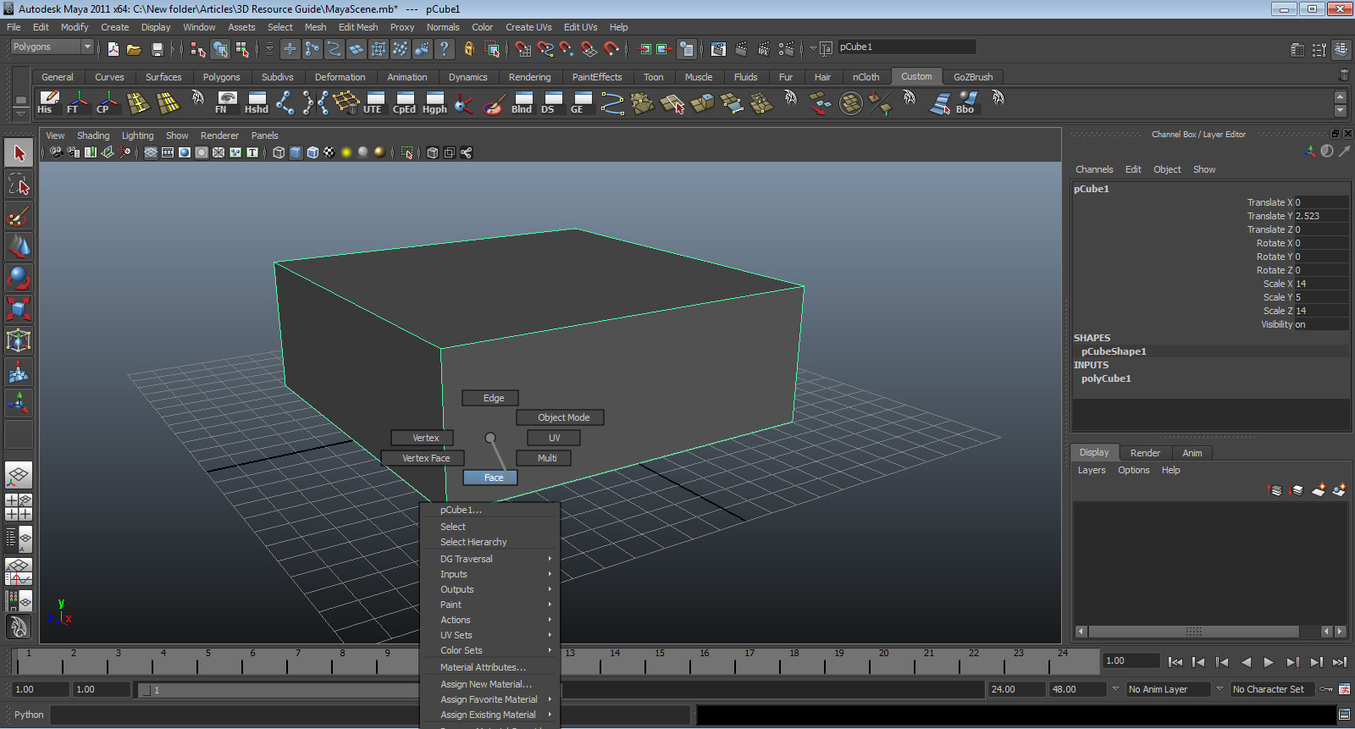Activate the Paint Selection tool
This screenshot has height=729, width=1355.
(x=19, y=216)
